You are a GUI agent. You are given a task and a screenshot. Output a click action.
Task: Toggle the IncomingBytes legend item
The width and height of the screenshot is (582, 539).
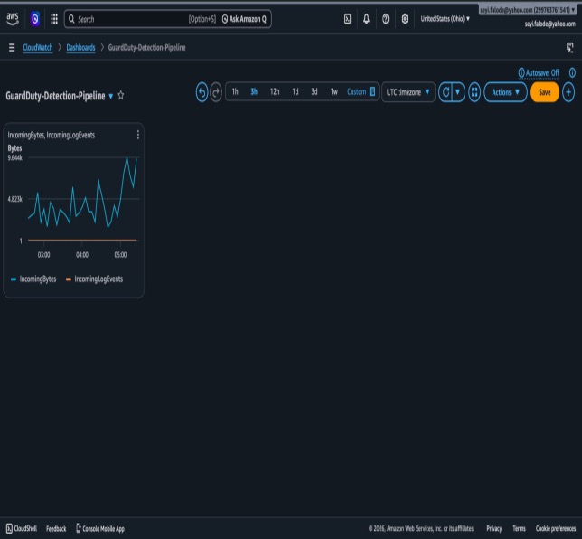click(33, 279)
